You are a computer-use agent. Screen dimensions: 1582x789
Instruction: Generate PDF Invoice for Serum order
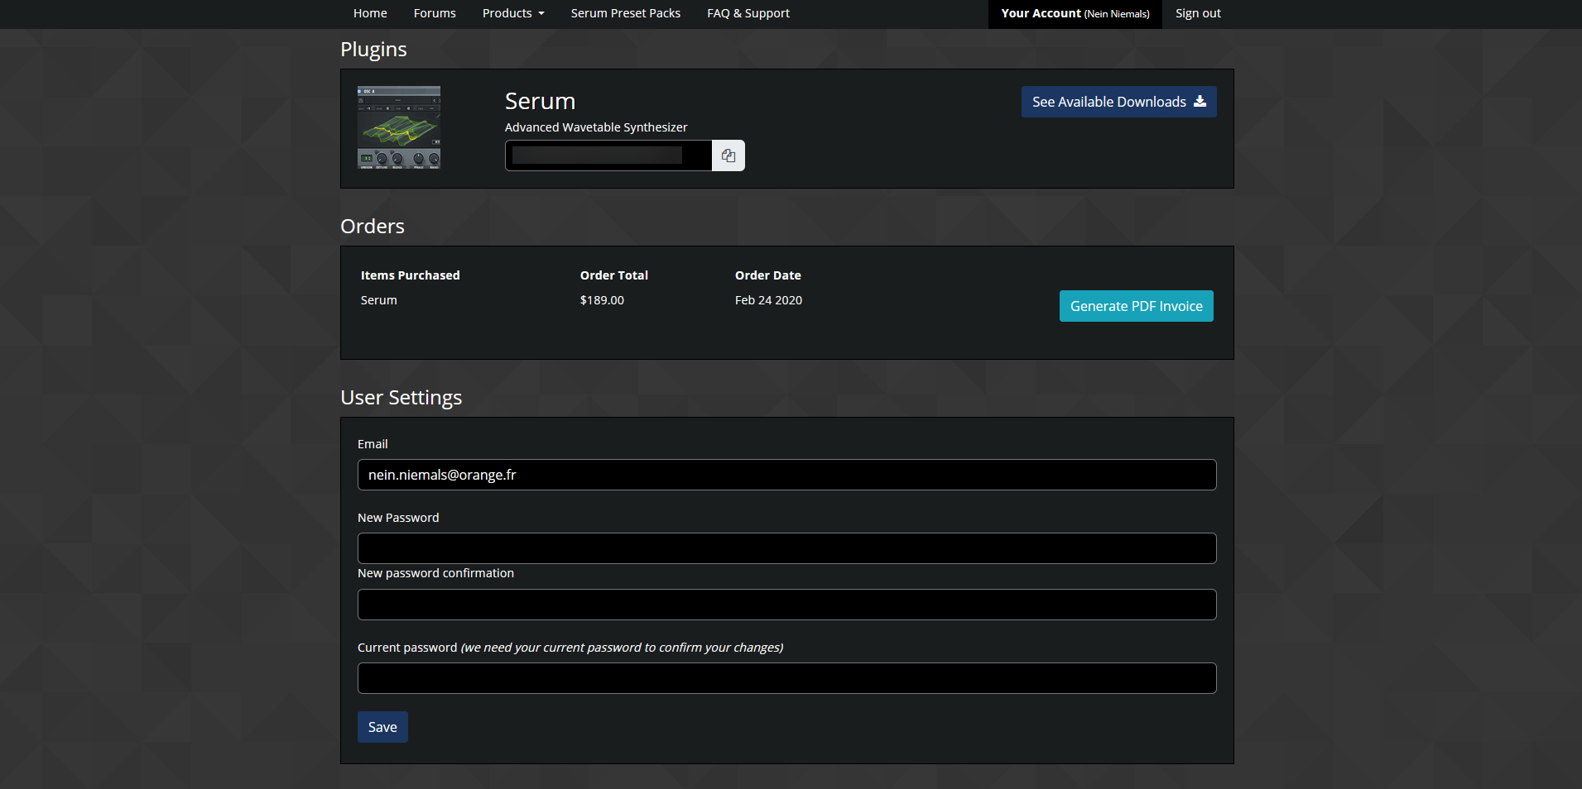point(1137,306)
